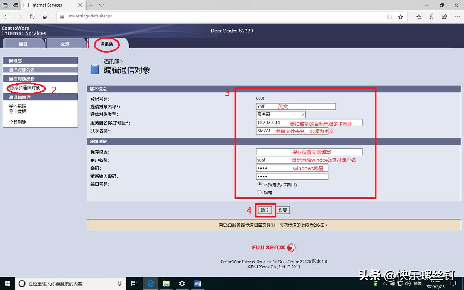Click the Settings gear icon on the taskbar
Screen dimensions: 464x290
pos(182,283)
